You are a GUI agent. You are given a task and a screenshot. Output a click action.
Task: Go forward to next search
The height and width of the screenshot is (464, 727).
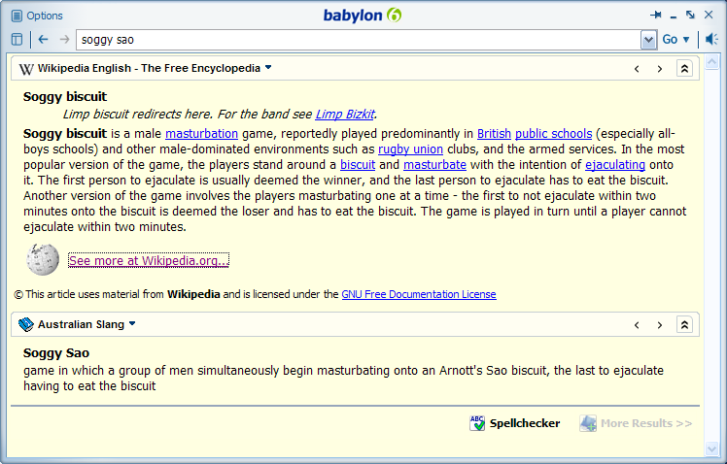[x=64, y=40]
